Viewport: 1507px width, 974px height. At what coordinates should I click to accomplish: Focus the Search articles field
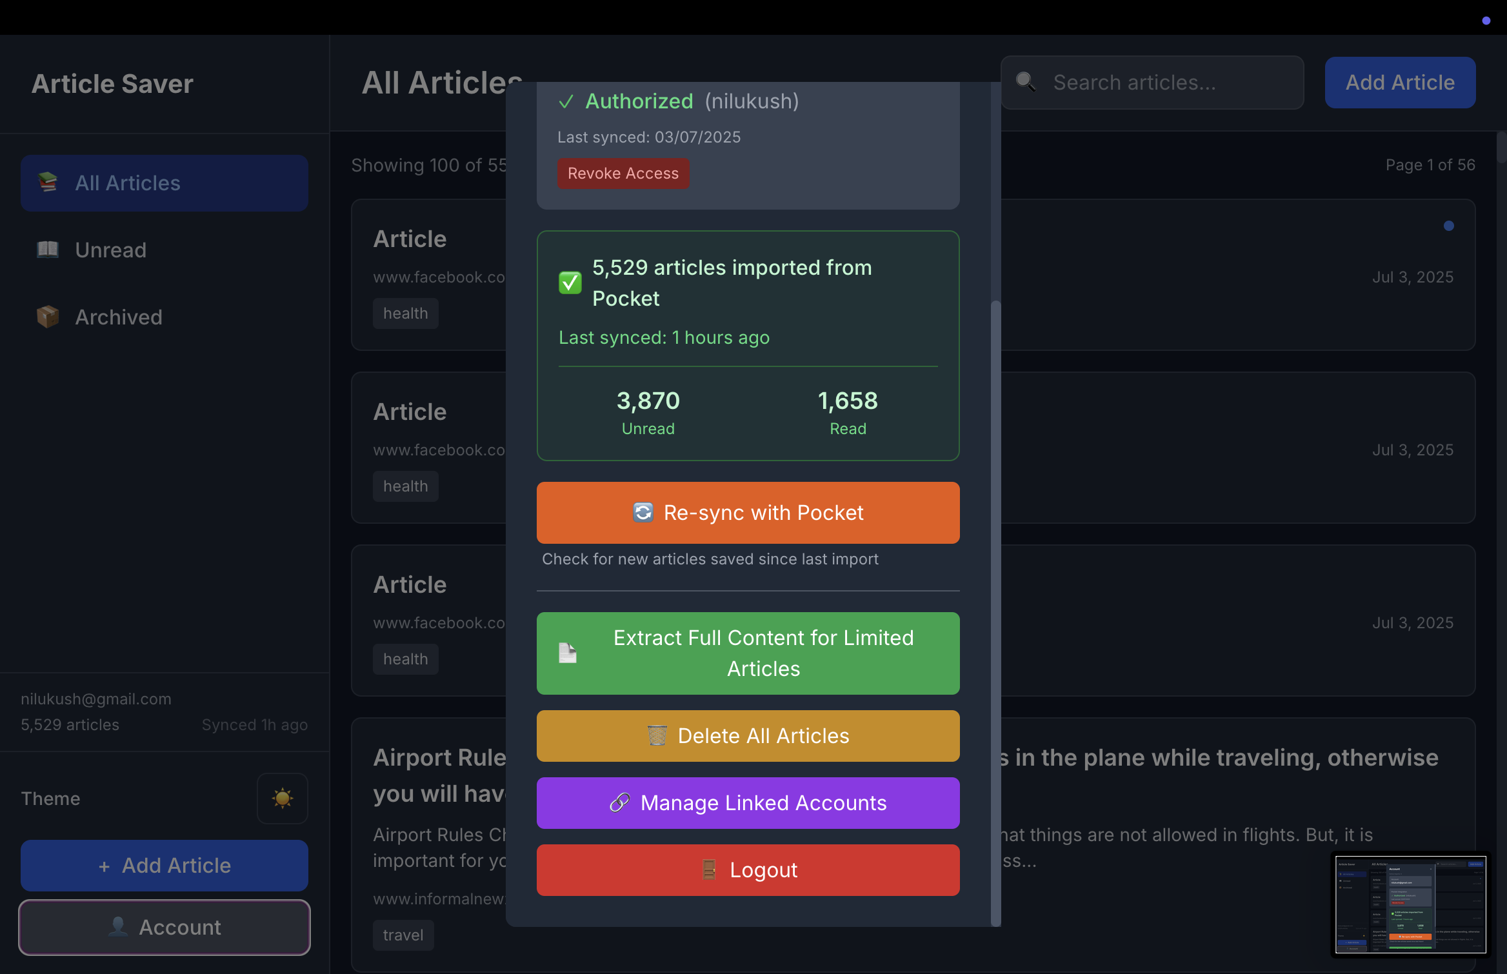click(x=1152, y=83)
